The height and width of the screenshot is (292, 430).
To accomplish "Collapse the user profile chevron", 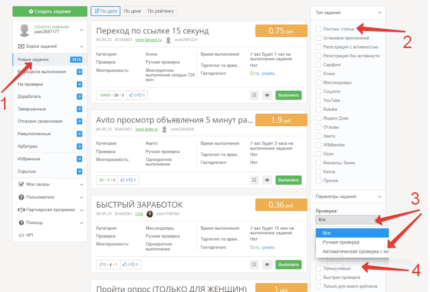I will click(81, 30).
